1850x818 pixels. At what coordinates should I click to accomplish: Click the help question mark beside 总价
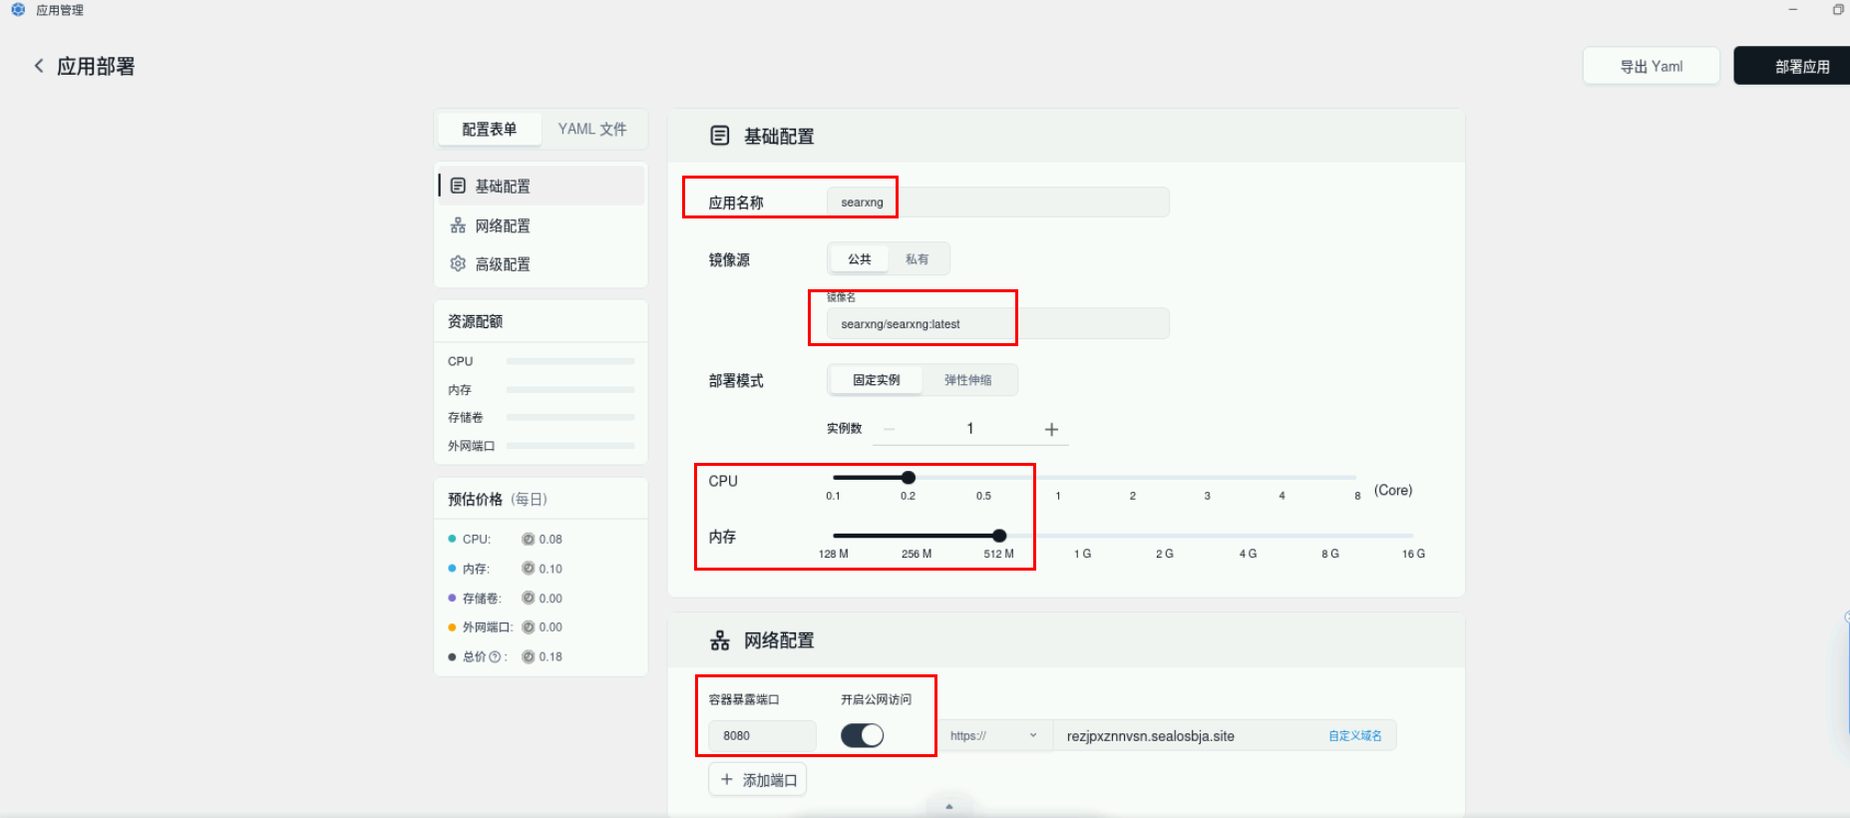495,656
